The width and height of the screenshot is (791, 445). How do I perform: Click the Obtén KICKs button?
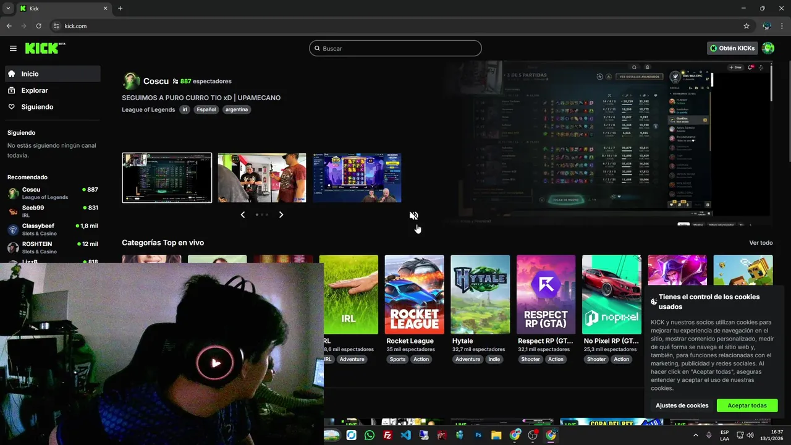pyautogui.click(x=732, y=48)
